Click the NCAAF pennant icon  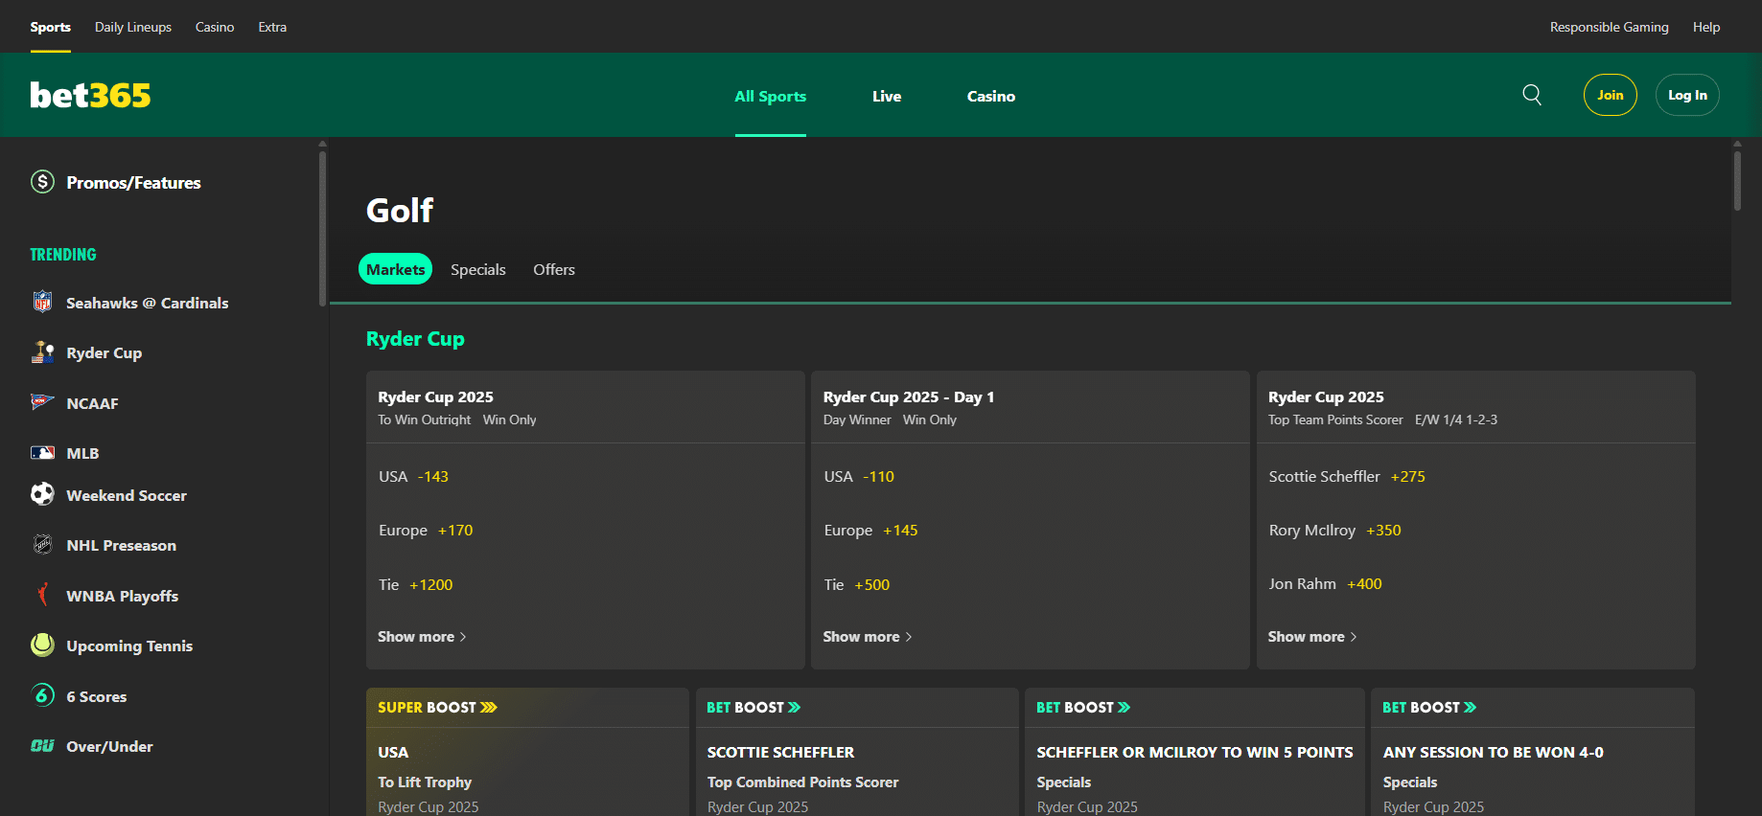coord(42,402)
